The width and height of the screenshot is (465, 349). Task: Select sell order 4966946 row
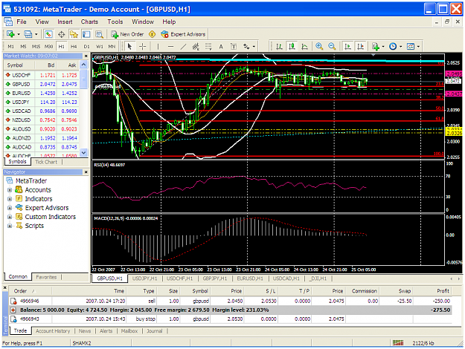pos(231,301)
